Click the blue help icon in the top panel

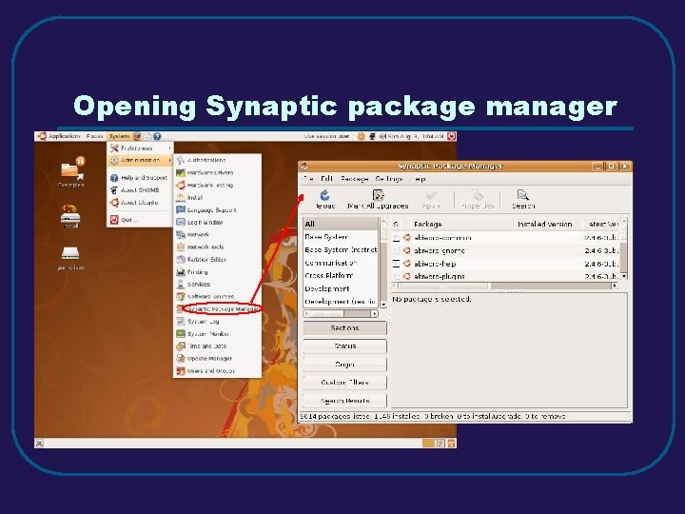point(157,136)
